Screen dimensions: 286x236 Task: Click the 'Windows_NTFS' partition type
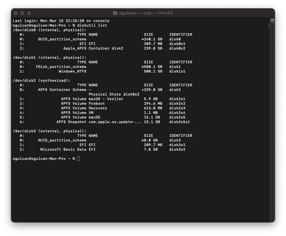[x=73, y=71]
